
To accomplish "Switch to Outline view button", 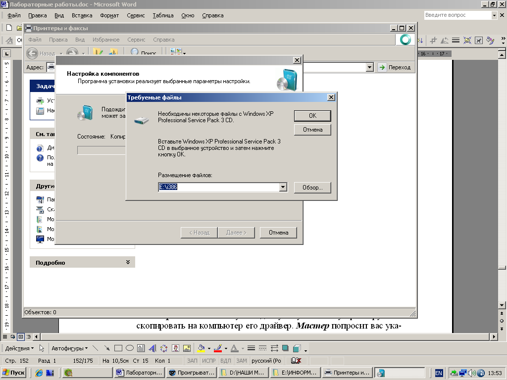I will click(x=29, y=336).
